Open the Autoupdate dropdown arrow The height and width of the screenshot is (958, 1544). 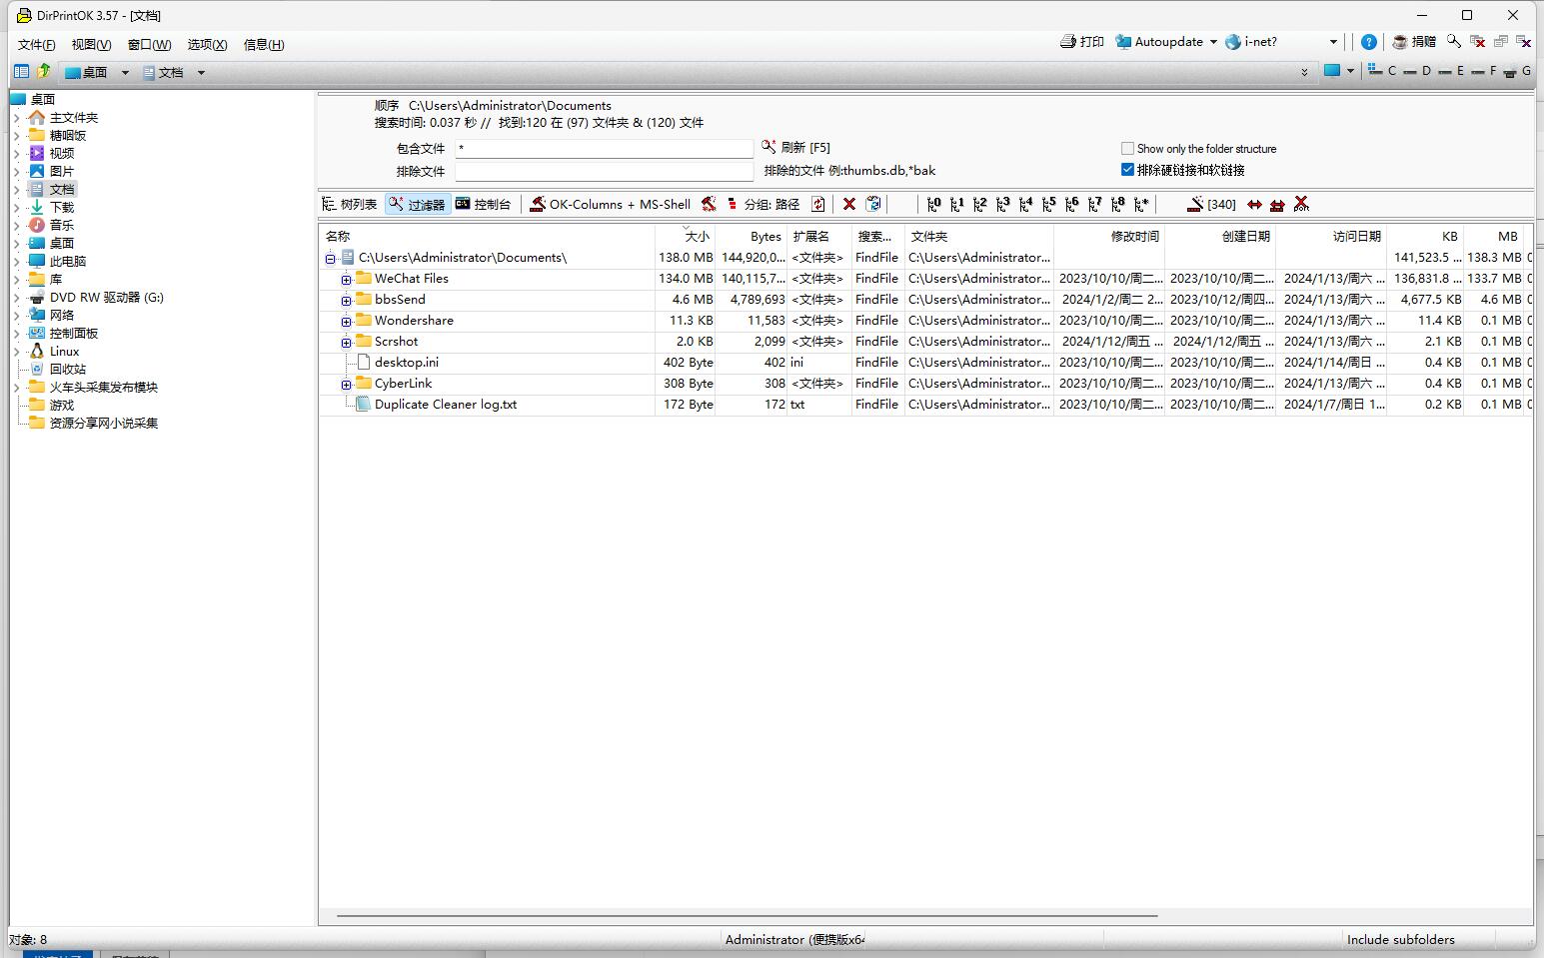[x=1213, y=42]
